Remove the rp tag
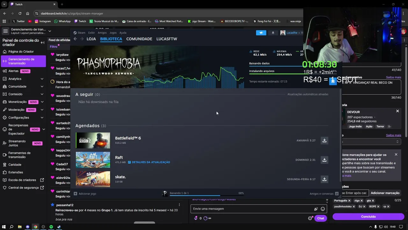The image size is (408, 230). coord(388,207)
